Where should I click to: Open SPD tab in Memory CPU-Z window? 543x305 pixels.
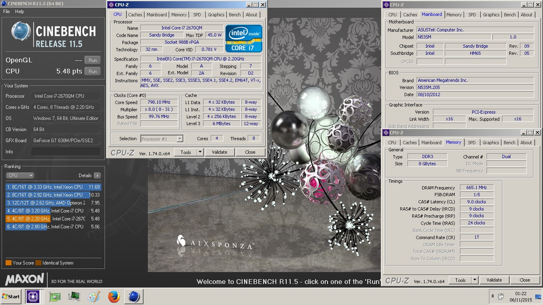pos(471,143)
